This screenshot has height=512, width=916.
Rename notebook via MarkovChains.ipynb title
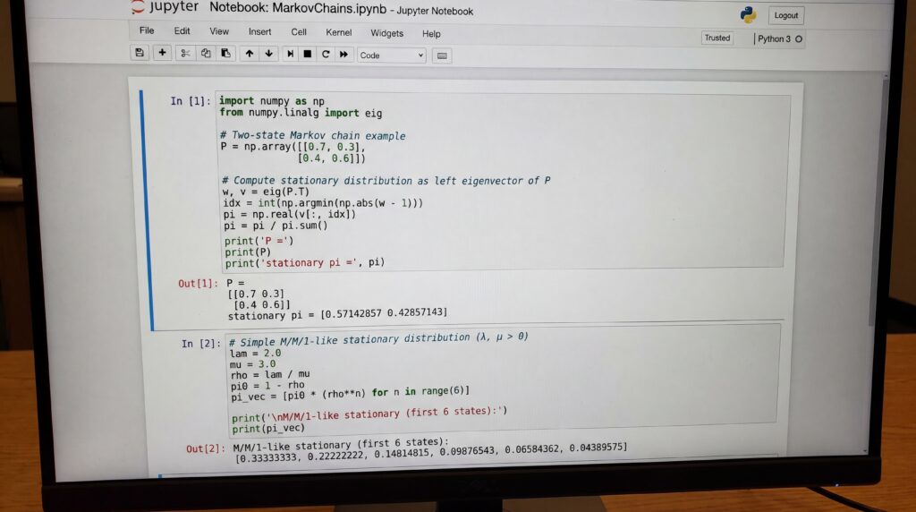pyautogui.click(x=329, y=9)
